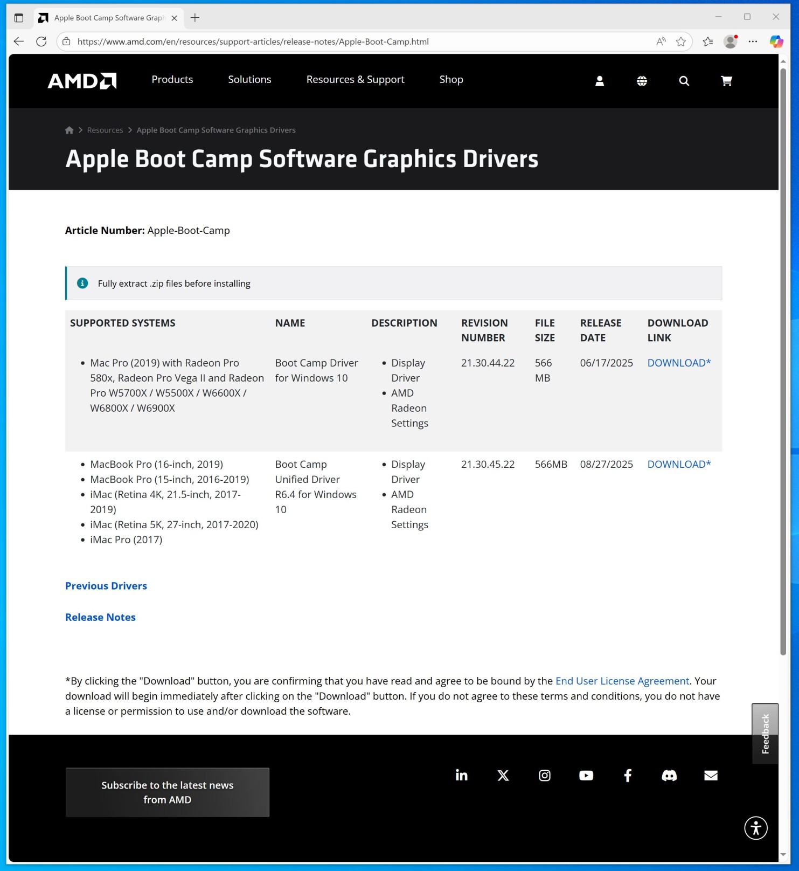
Task: Open AMD Discord icon
Action: tap(669, 775)
